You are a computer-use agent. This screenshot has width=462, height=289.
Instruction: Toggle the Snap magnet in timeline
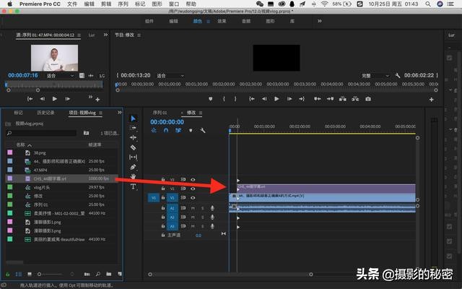(x=166, y=130)
